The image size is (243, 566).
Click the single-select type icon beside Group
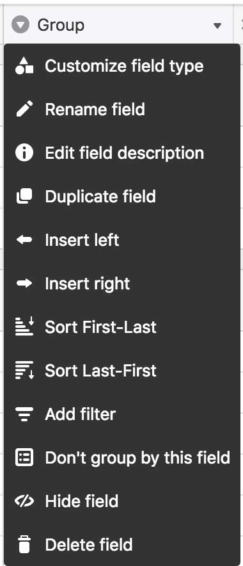click(x=20, y=25)
